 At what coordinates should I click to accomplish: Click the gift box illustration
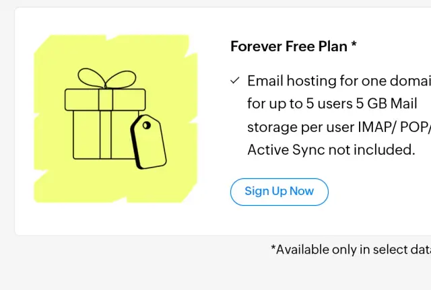point(115,118)
